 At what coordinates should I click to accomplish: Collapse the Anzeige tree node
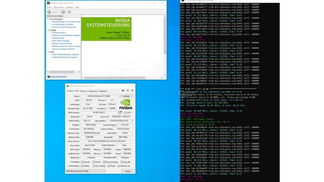pos(48,30)
